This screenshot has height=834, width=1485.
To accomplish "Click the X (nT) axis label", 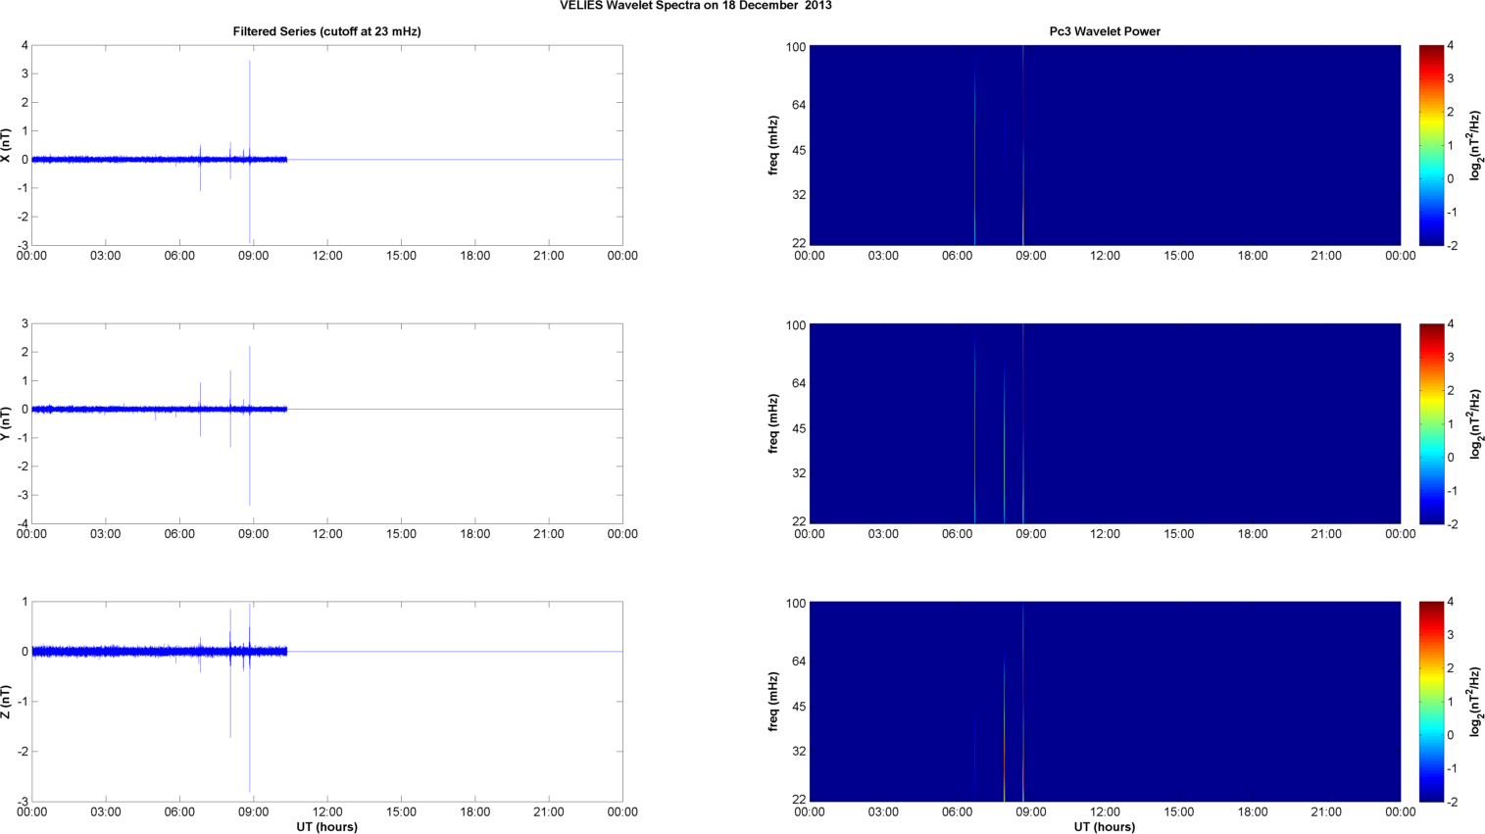I will [6, 145].
